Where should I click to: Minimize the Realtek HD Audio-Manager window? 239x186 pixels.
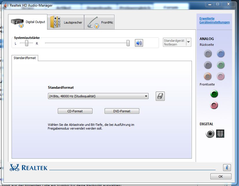pos(210,4)
